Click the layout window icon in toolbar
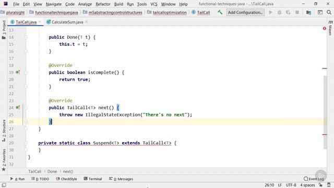334x188 pixels. [320, 13]
